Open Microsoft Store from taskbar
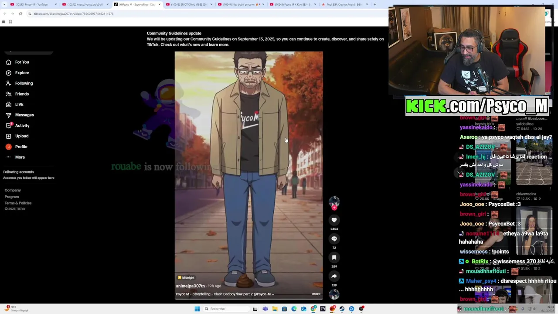Image resolution: width=558 pixels, height=314 pixels. [284, 309]
